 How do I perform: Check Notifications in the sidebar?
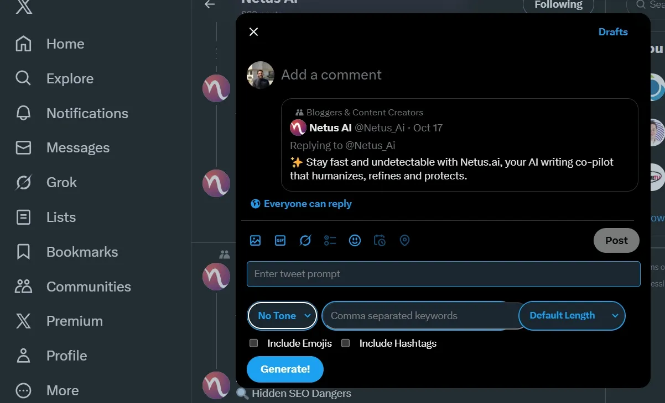tap(86, 113)
